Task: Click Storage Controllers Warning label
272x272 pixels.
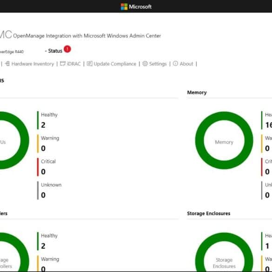Action: click(50, 259)
